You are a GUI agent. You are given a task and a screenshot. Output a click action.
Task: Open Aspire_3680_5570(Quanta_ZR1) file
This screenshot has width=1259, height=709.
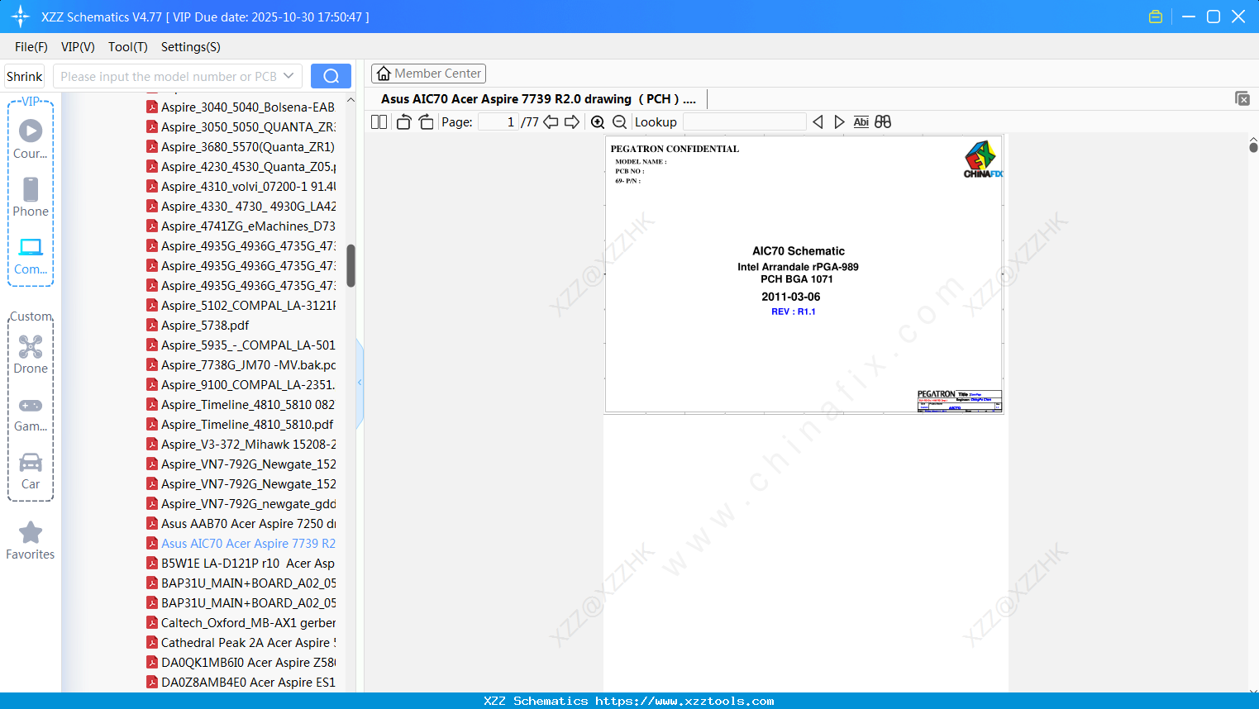pos(241,146)
